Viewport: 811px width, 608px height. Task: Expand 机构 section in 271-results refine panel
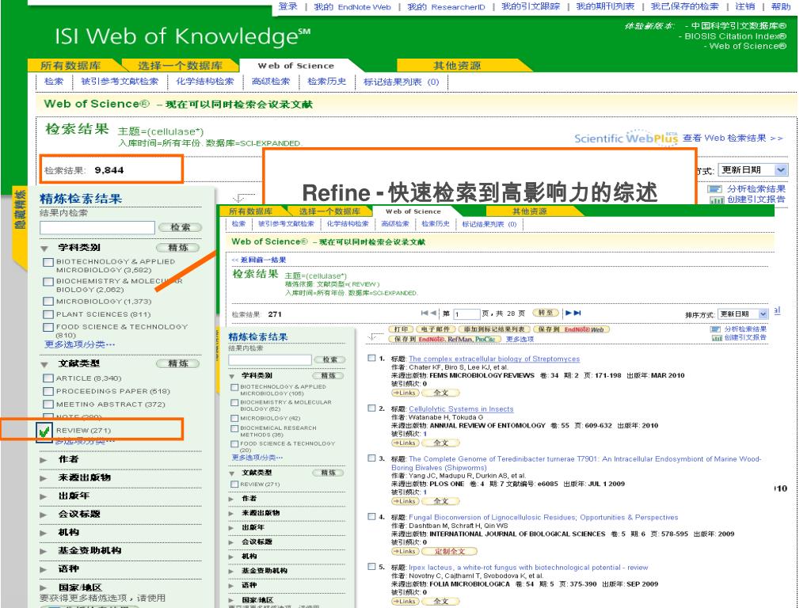tap(232, 557)
